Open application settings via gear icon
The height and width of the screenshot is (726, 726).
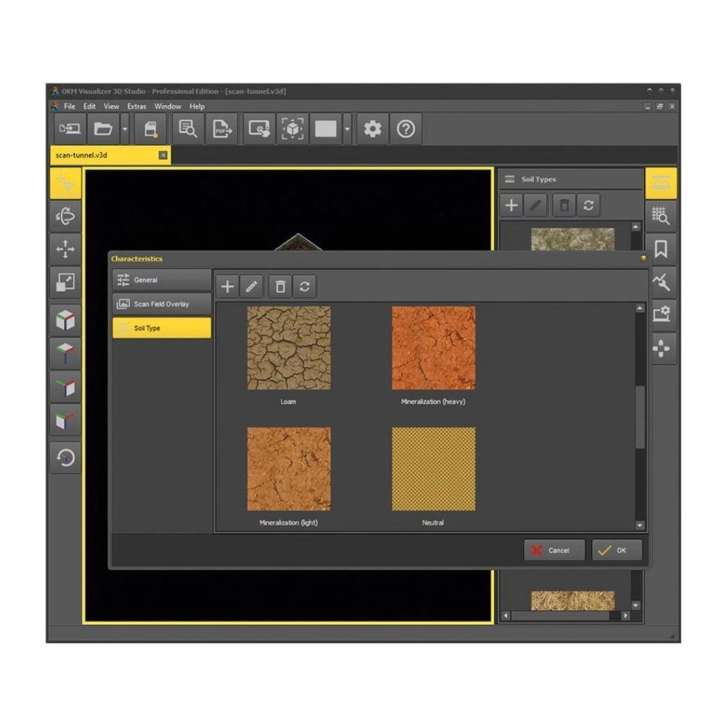point(374,128)
